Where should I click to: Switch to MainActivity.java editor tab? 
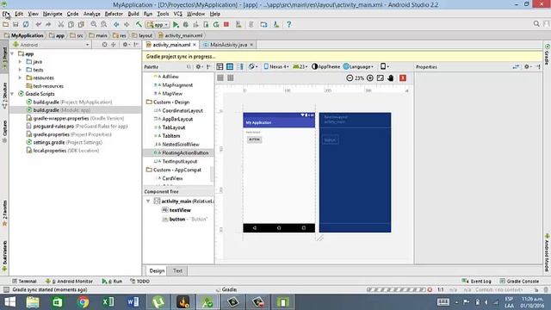228,45
